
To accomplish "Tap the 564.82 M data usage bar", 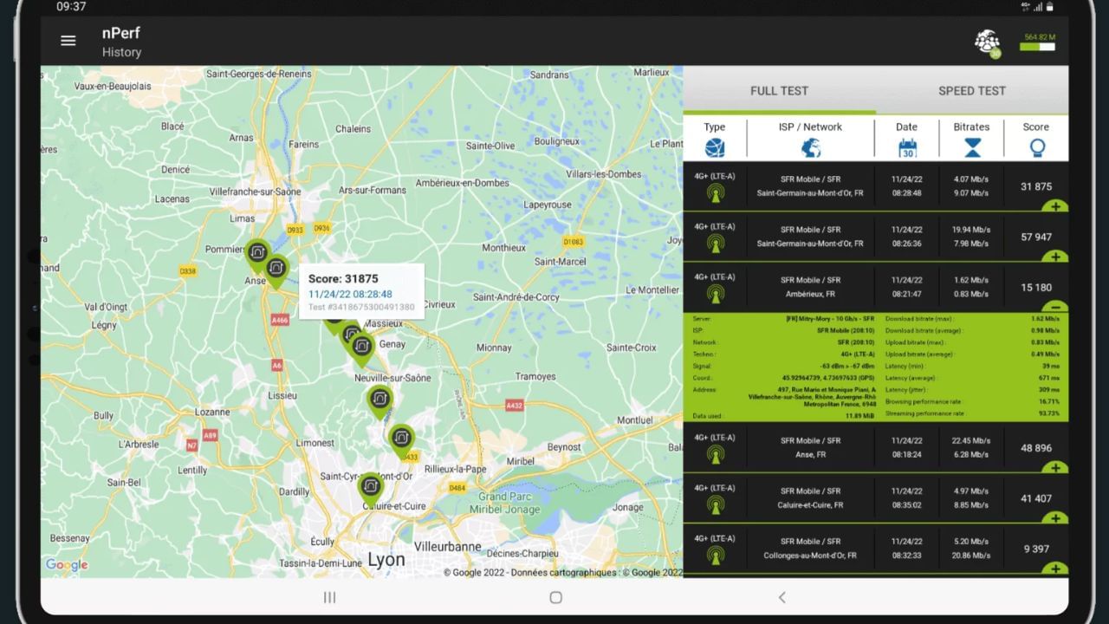I will [1038, 42].
